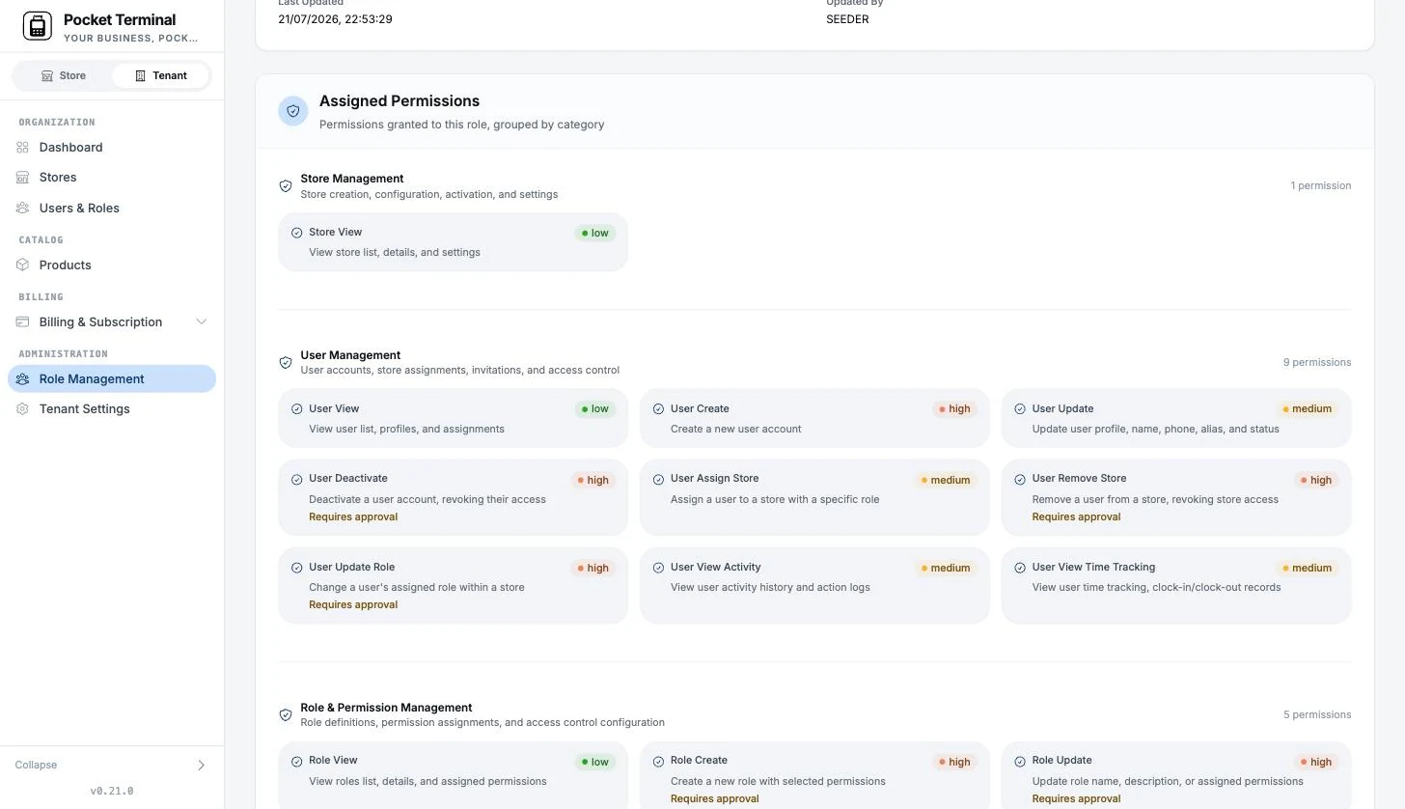Click check icon on User Remove Store card
This screenshot has width=1405, height=809.
pos(1020,479)
